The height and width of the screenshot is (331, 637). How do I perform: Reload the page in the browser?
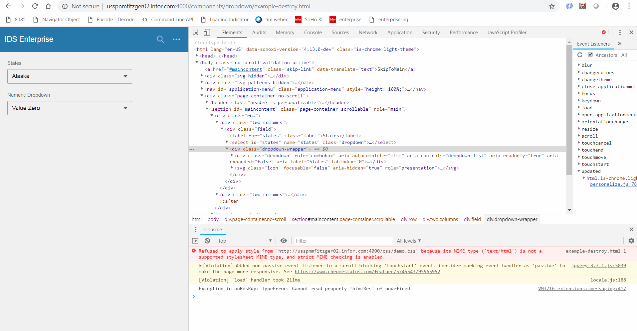click(x=35, y=6)
